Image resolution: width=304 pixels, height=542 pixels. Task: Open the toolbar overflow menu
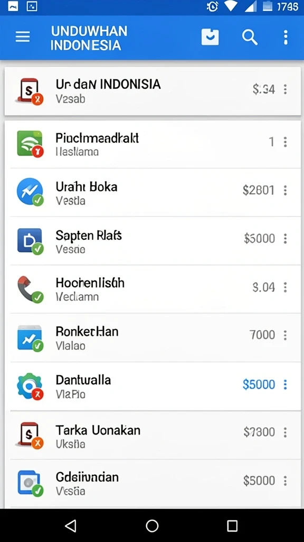click(x=286, y=38)
